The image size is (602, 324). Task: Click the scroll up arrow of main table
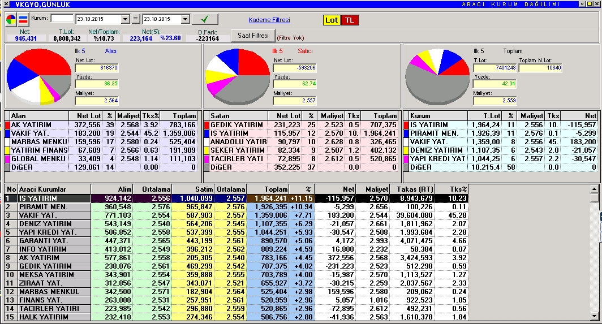point(594,189)
